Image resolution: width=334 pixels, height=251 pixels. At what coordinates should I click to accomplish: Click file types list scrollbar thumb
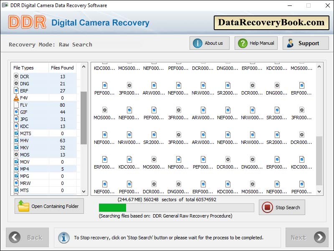click(84, 118)
